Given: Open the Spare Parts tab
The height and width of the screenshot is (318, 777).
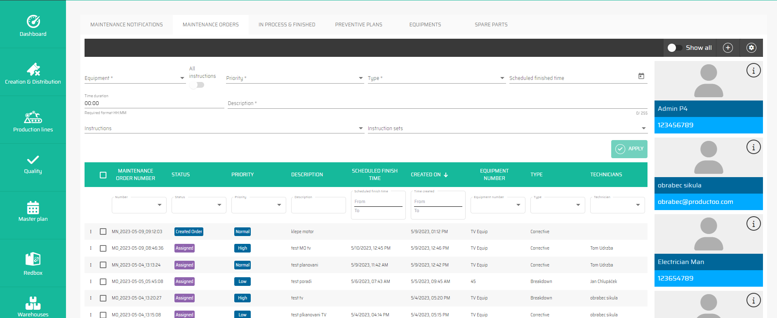Looking at the screenshot, I should (x=491, y=25).
